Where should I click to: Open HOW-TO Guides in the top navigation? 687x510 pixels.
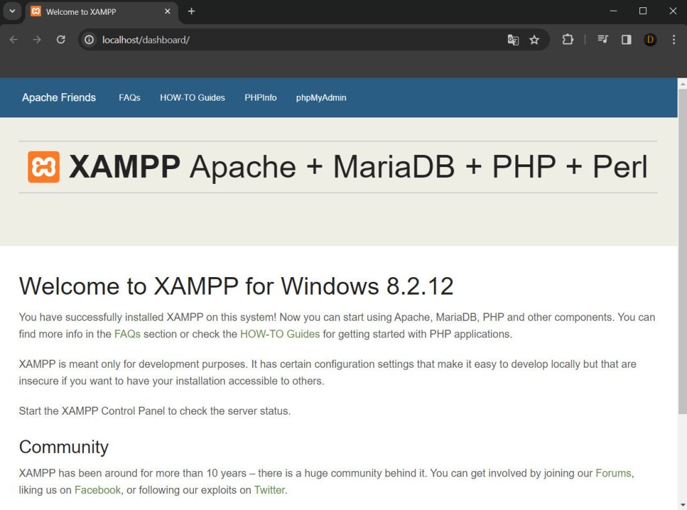192,98
